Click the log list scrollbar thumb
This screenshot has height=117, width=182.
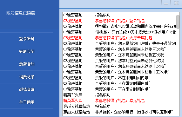pos(178,22)
